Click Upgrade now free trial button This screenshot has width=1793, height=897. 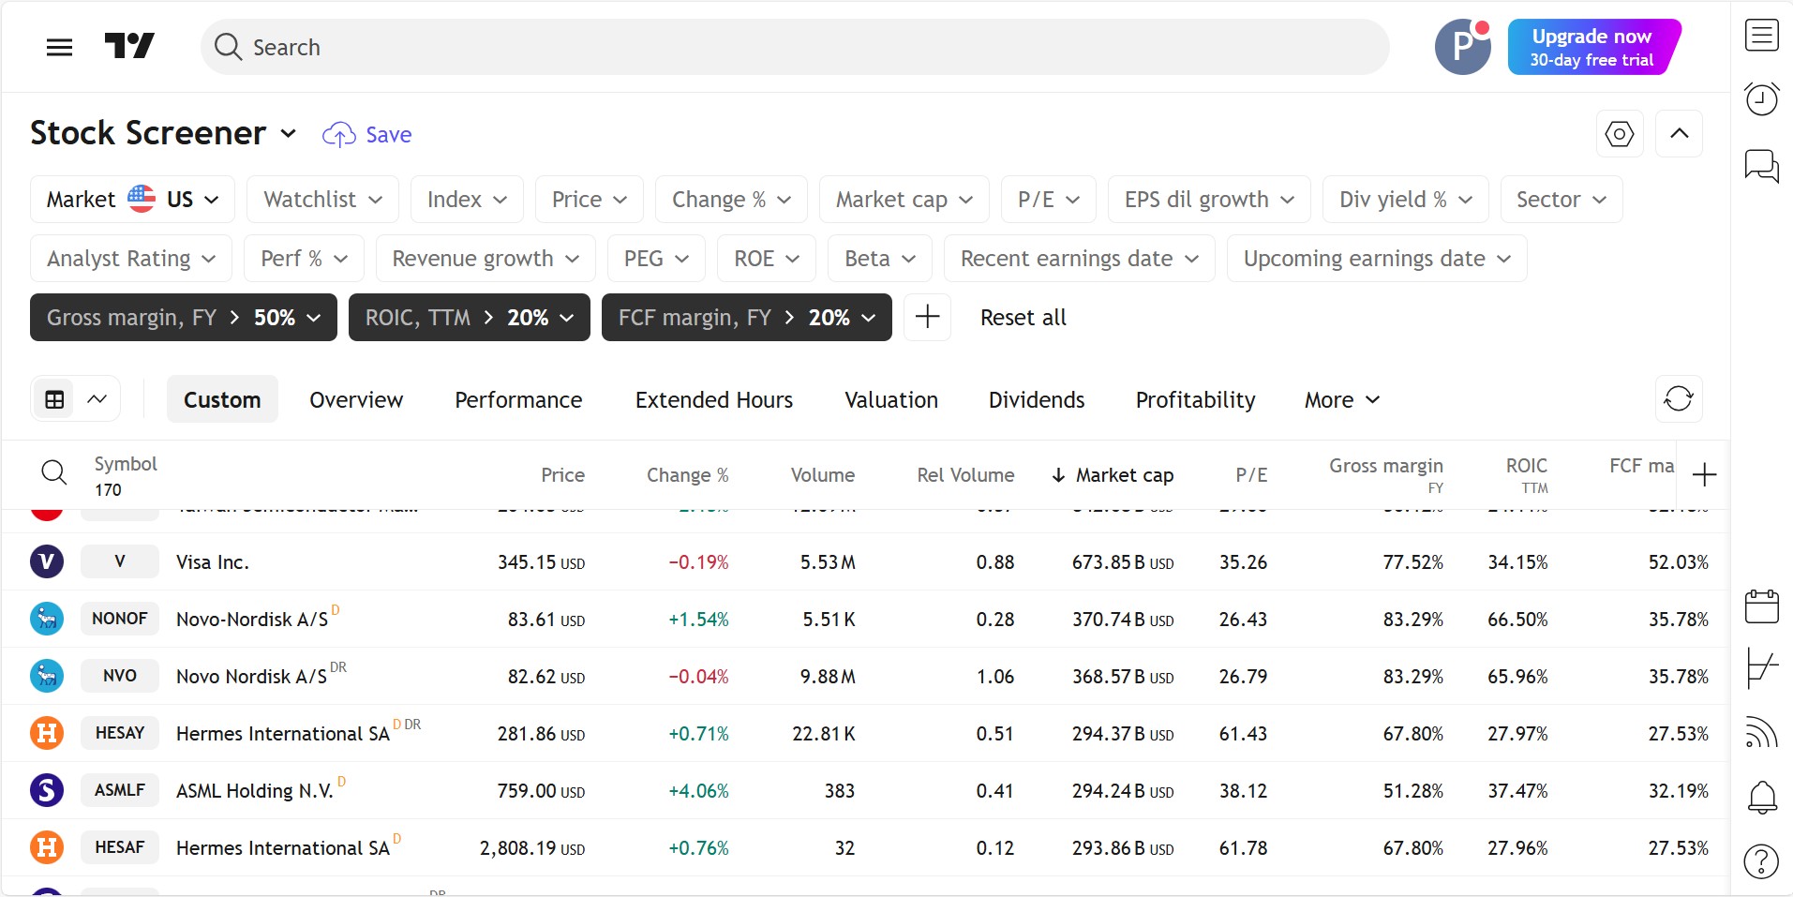pyautogui.click(x=1593, y=47)
